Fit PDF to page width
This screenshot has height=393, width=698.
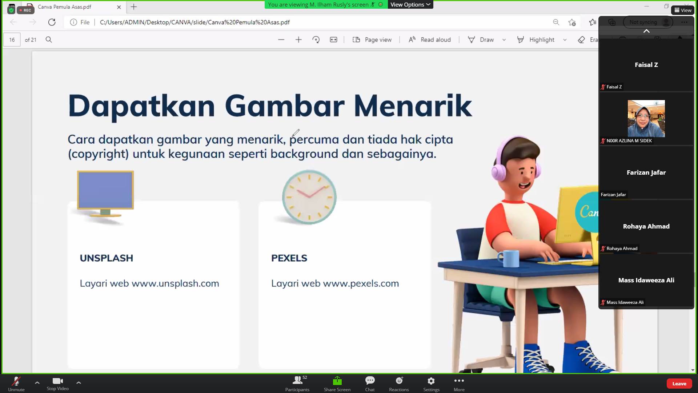tap(333, 40)
